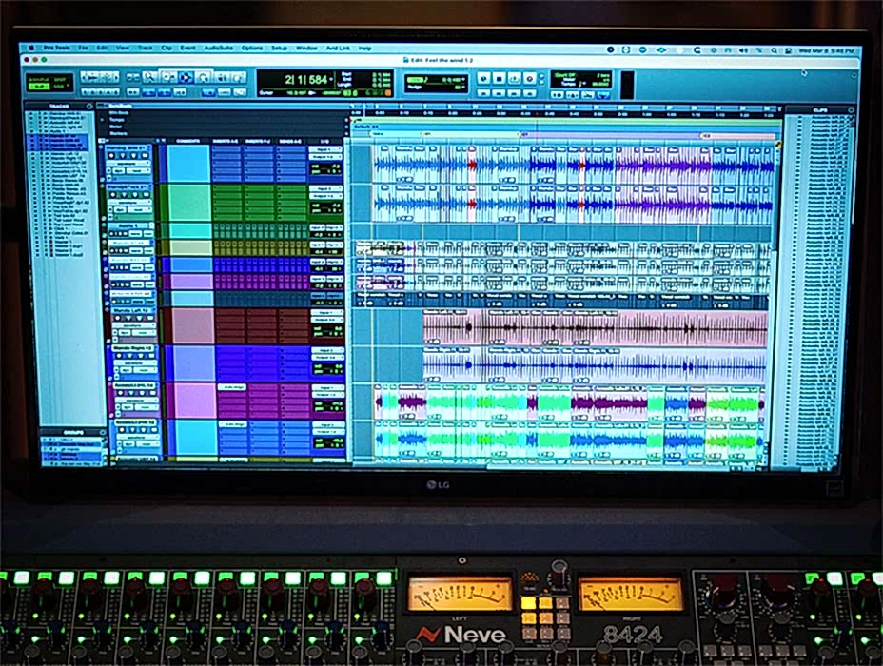Click the INSERTS A-E column header
The width and height of the screenshot is (883, 666).
225,141
